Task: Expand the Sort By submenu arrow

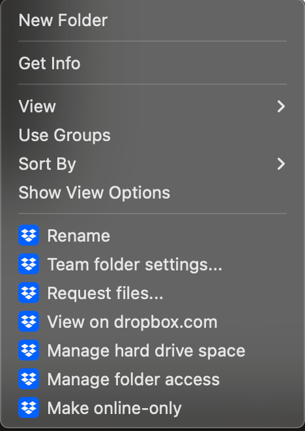Action: click(281, 164)
